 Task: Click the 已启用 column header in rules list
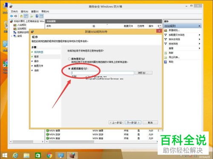[x=141, y=26]
